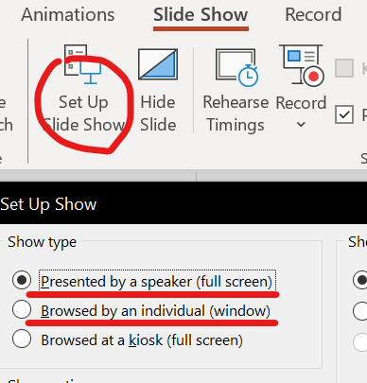Click the Rehearse Timings text label

point(236,113)
